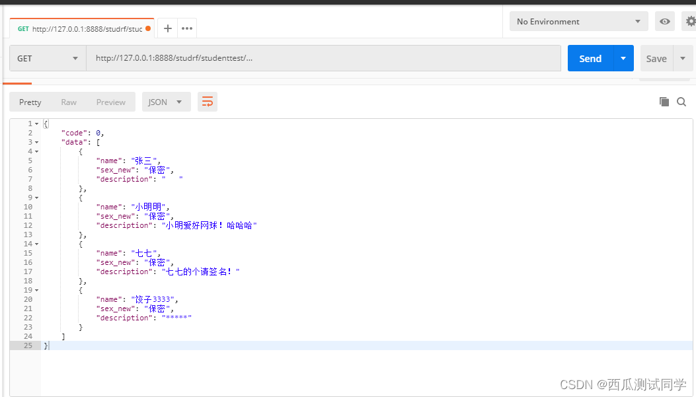This screenshot has width=696, height=397.
Task: Click the "code" key on line 2
Action: click(74, 133)
